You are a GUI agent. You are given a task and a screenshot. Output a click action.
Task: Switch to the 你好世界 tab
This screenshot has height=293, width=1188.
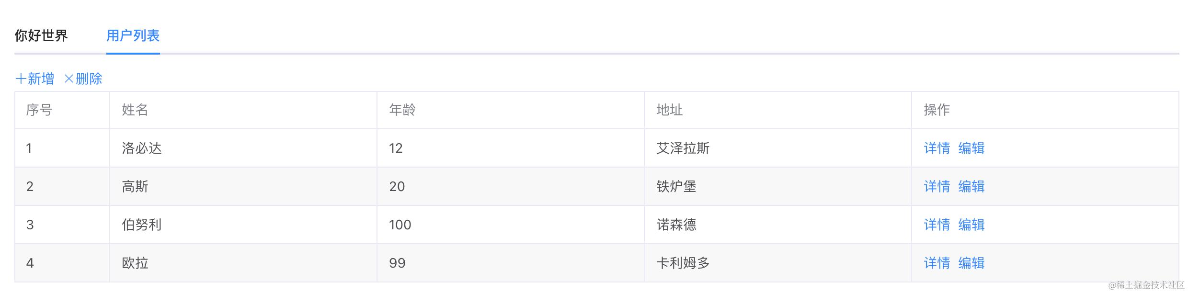pos(41,35)
